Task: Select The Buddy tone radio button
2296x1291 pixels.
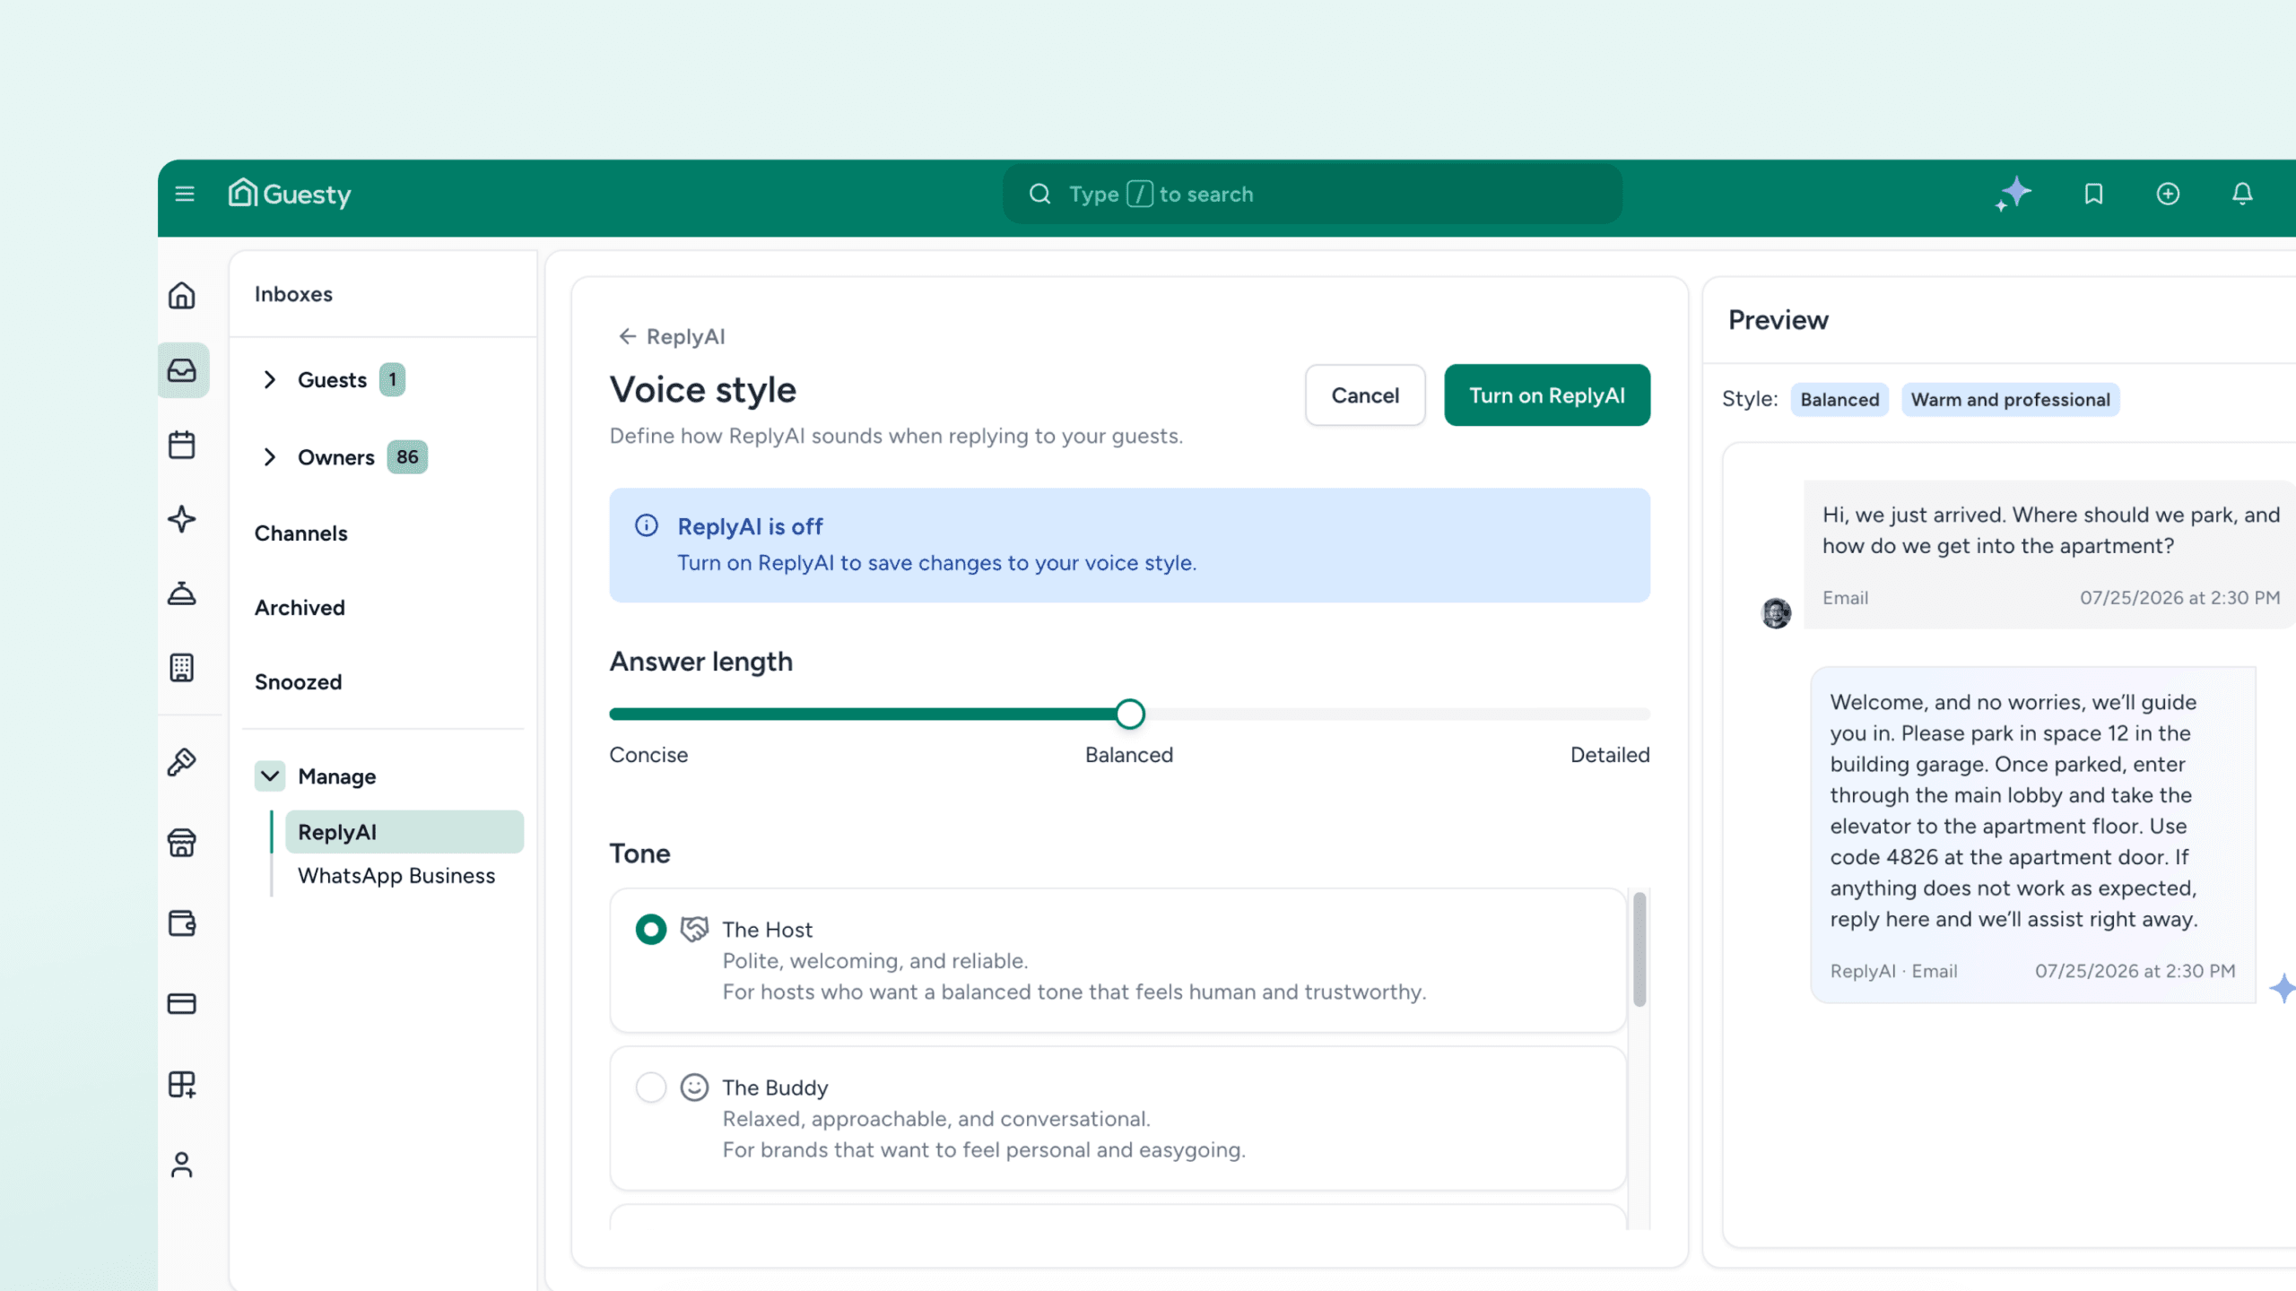Action: point(651,1087)
